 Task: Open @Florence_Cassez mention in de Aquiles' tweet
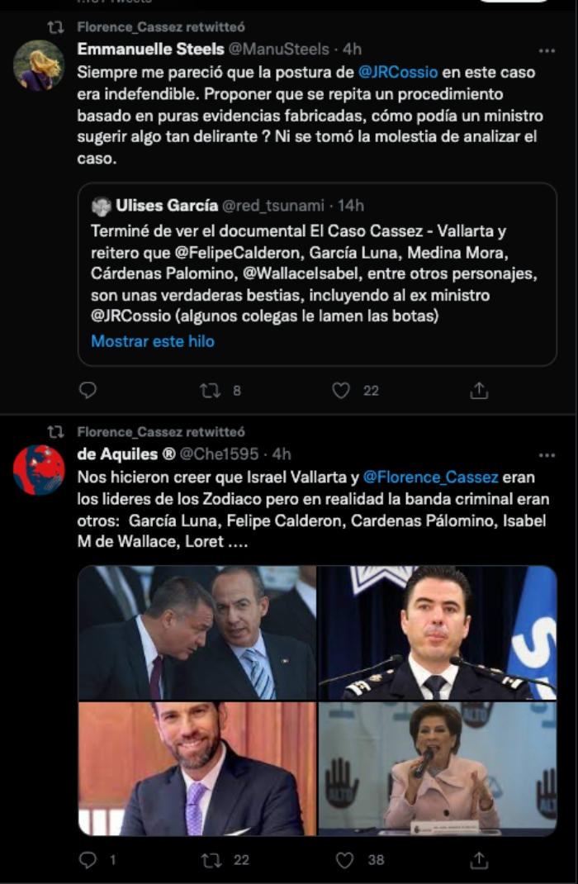(430, 478)
